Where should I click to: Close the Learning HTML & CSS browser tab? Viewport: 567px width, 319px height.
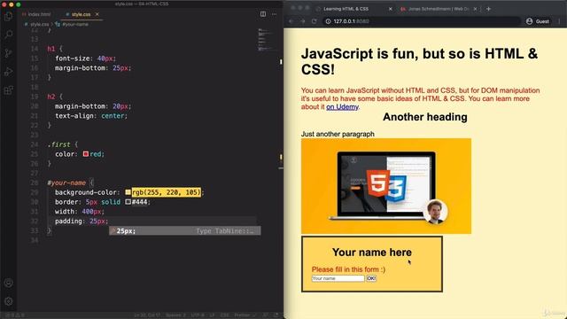click(x=390, y=9)
